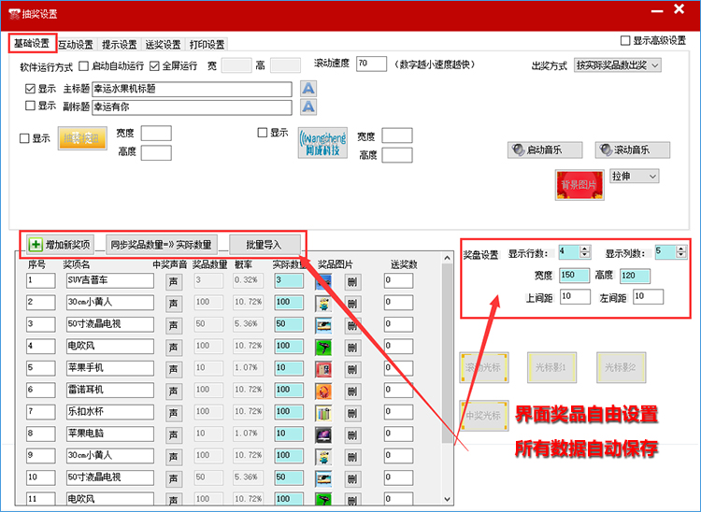Open the 拉伸 background stretch dropdown

point(635,176)
